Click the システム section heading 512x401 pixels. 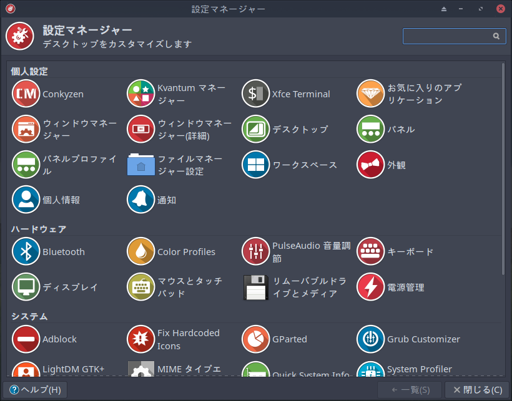[x=29, y=316]
